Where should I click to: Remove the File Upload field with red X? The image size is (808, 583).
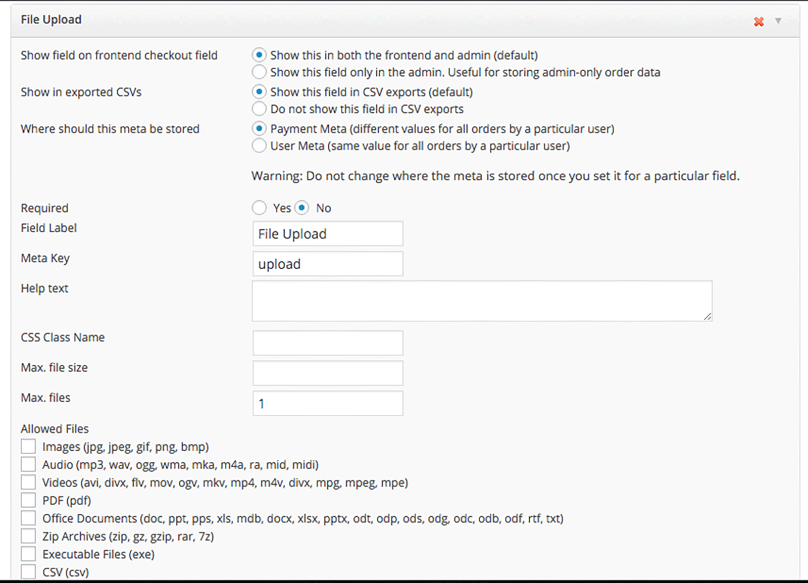[759, 21]
